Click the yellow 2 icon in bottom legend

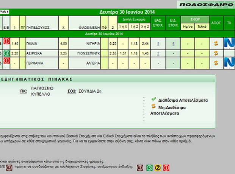[158, 167]
